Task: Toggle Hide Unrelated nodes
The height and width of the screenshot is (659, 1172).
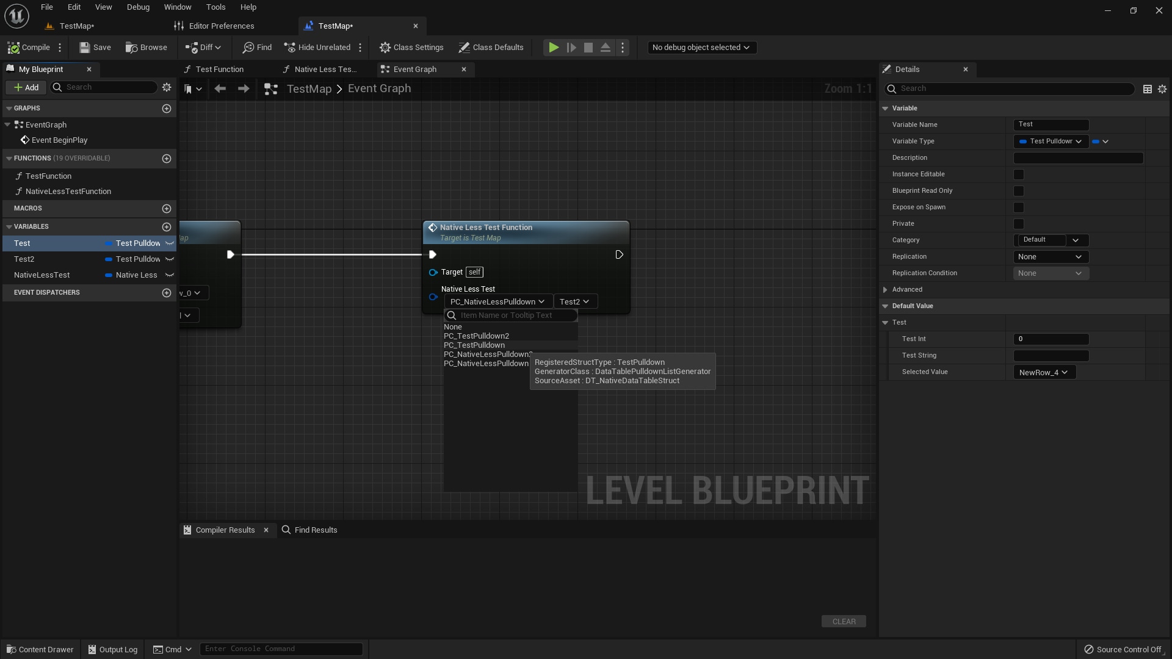Action: (317, 47)
